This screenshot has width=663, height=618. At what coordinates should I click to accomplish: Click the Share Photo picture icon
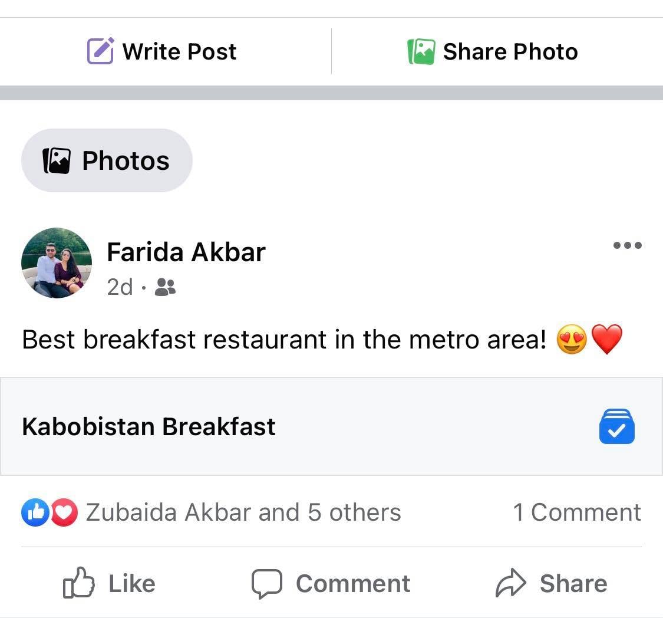click(x=420, y=51)
